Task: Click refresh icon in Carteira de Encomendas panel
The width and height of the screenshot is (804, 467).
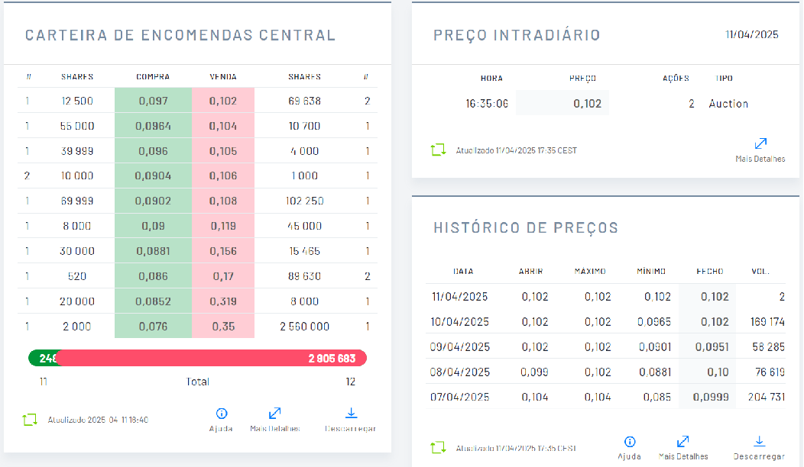Action: 30,420
